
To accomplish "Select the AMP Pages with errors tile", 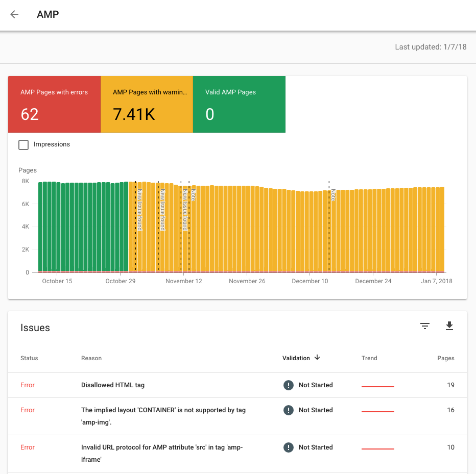I will (54, 104).
